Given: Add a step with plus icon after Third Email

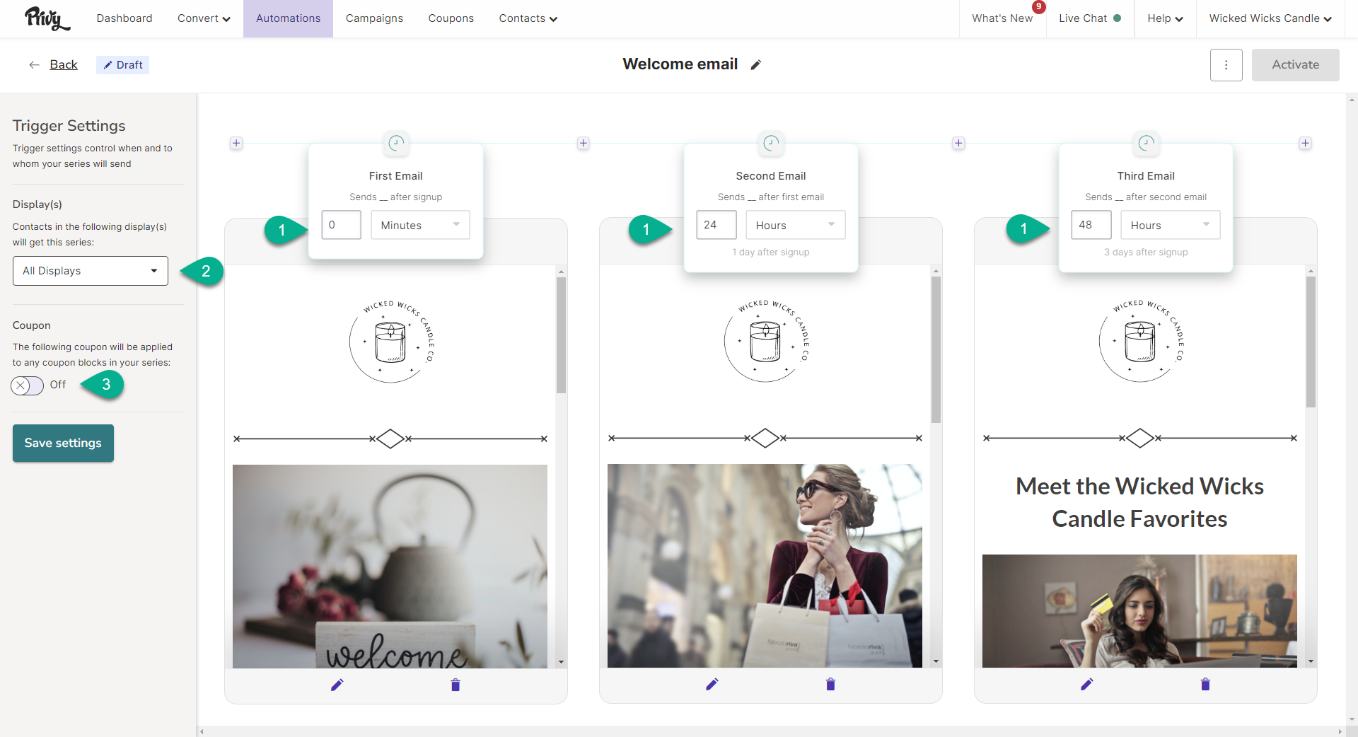Looking at the screenshot, I should pos(1305,143).
